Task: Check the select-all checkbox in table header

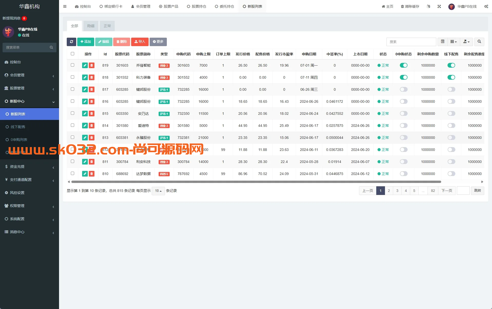Action: coord(73,54)
